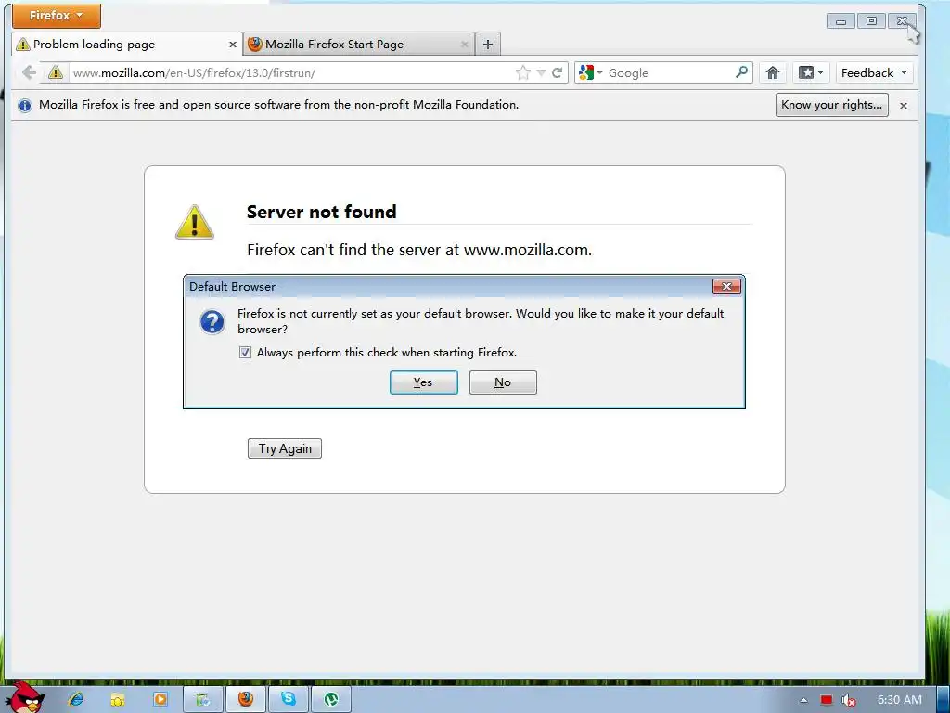Switch to the Problem loading page tab
Screen dimensions: 950x713
tap(127, 45)
